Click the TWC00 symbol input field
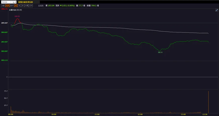The width and height of the screenshot is (219, 116). pos(6,2)
